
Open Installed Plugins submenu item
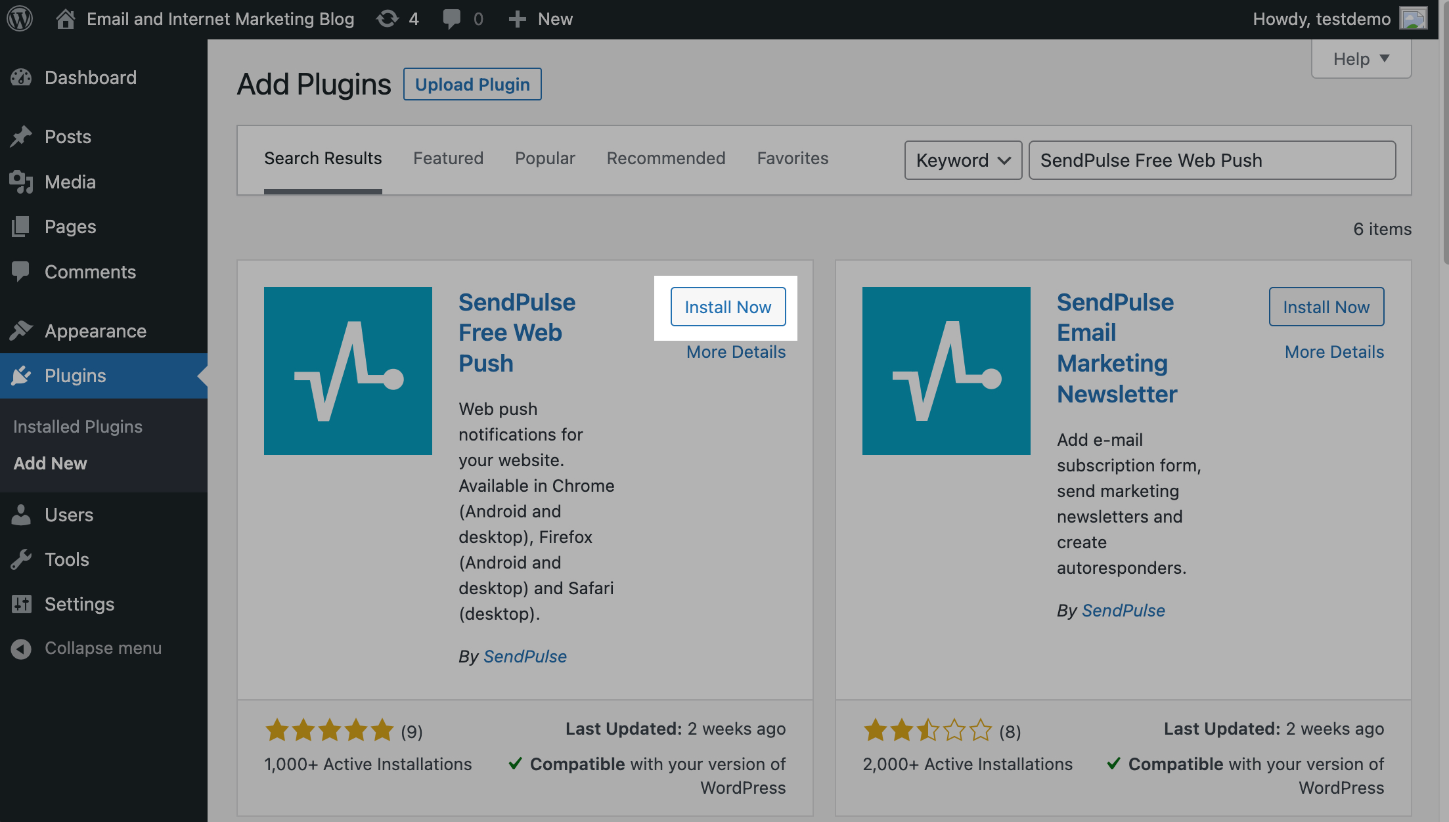pyautogui.click(x=78, y=427)
